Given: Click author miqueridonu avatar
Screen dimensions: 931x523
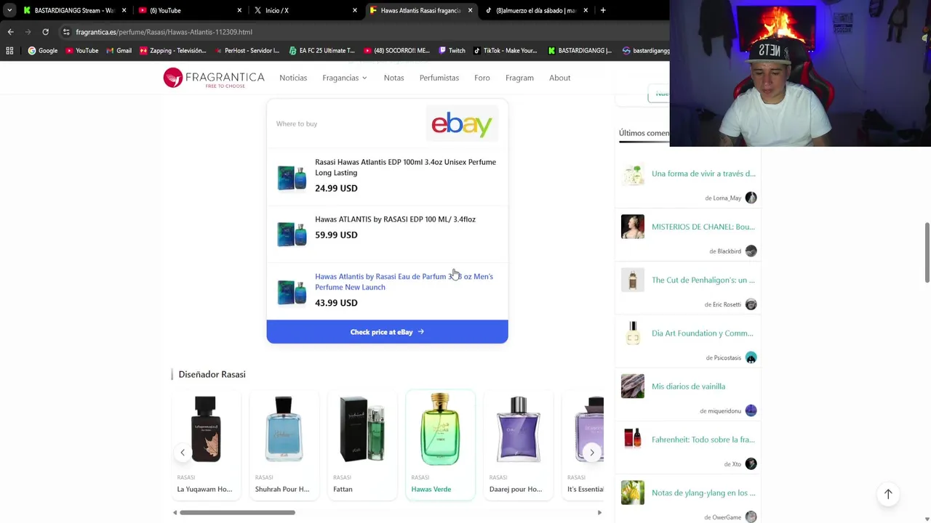Looking at the screenshot, I should [751, 410].
